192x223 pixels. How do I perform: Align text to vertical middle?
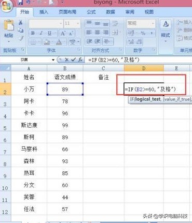point(98,23)
